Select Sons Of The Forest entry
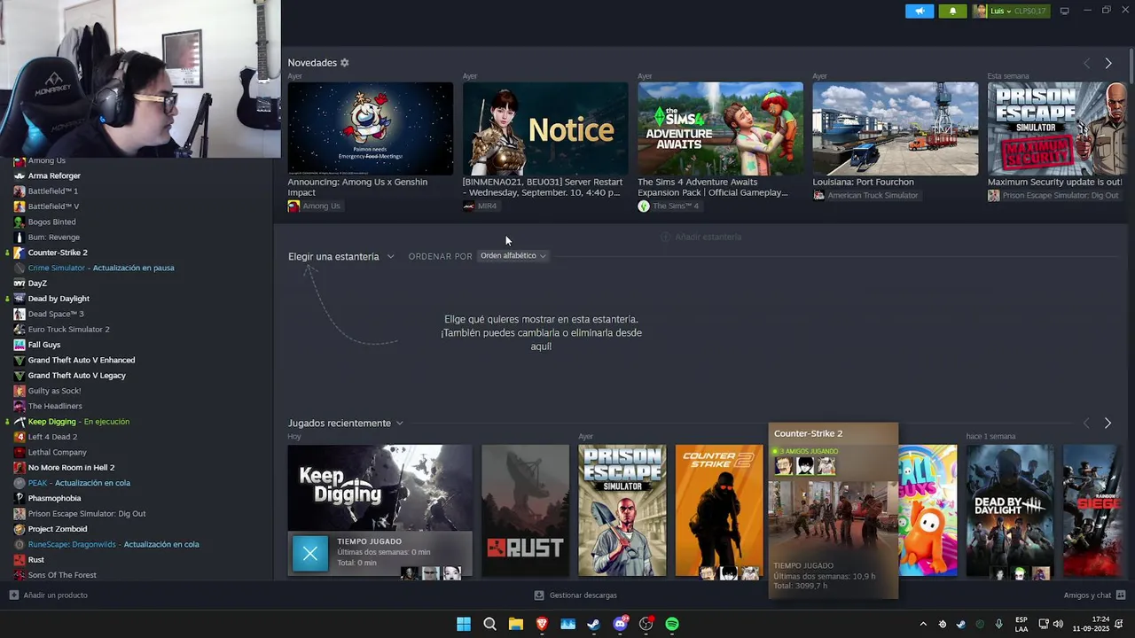 point(62,575)
